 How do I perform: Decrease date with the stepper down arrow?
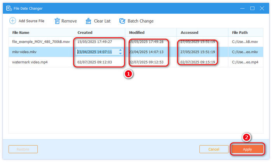(x=120, y=53)
